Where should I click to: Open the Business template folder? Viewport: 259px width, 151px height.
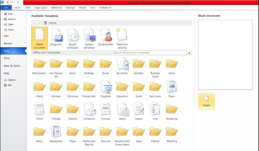pyautogui.click(x=139, y=66)
